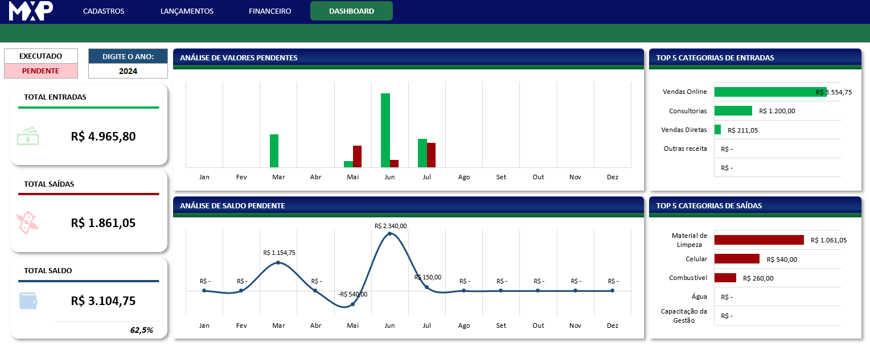This screenshot has height=346, width=870.
Task: Click the Consultorias green bar
Action: point(733,111)
